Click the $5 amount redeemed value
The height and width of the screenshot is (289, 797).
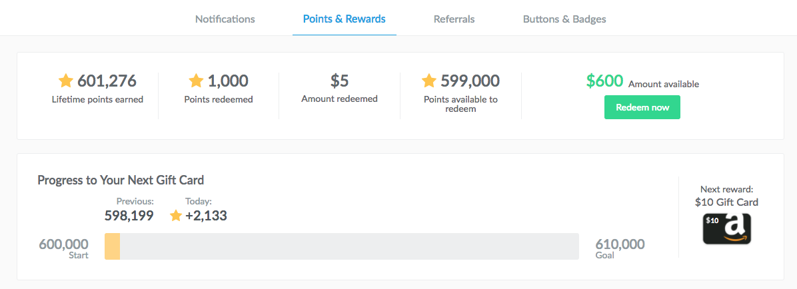pos(340,81)
